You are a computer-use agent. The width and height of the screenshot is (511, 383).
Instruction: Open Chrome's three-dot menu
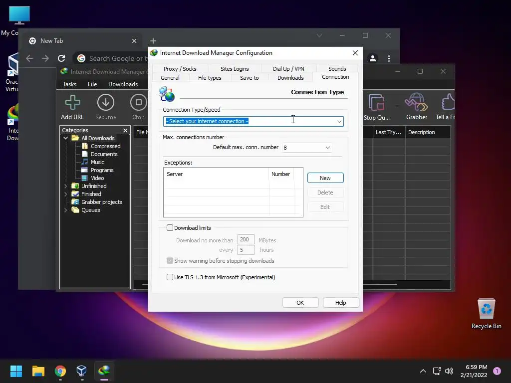tap(389, 58)
